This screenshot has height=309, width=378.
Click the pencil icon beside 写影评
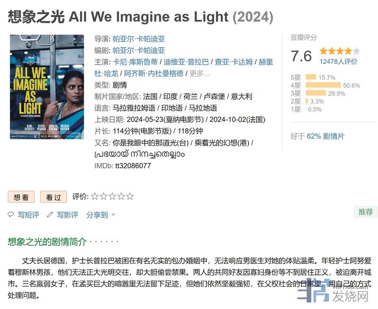coord(50,215)
